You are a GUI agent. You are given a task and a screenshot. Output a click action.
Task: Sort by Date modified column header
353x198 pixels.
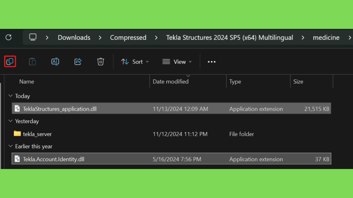pos(171,81)
